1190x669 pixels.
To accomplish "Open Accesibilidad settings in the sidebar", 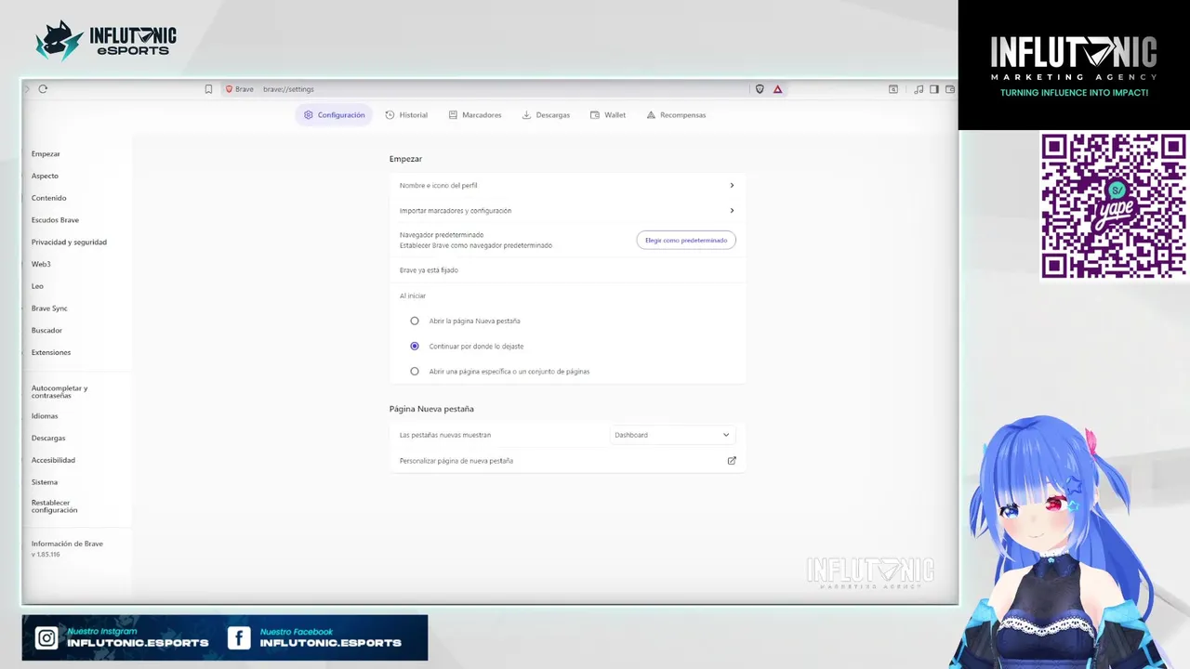I will point(53,460).
